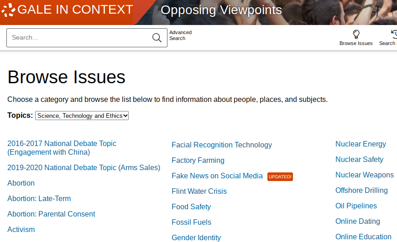Click the Topics: label
Image resolution: width=397 pixels, height=242 pixels.
coord(20,116)
